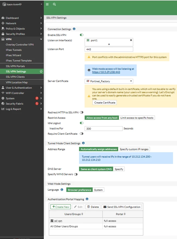Image resolution: width=177 pixels, height=239 pixels.
Task: Expand the Dashboard menu chevron
Action: [x=41, y=18]
